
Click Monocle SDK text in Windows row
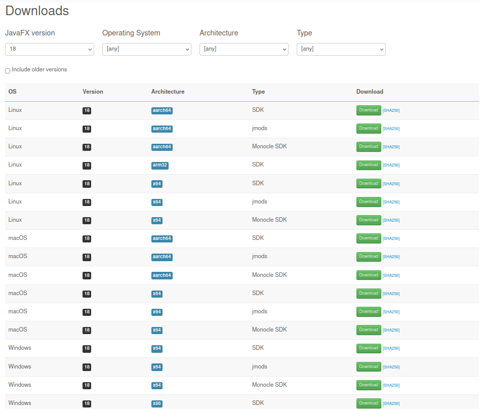pyautogui.click(x=269, y=385)
